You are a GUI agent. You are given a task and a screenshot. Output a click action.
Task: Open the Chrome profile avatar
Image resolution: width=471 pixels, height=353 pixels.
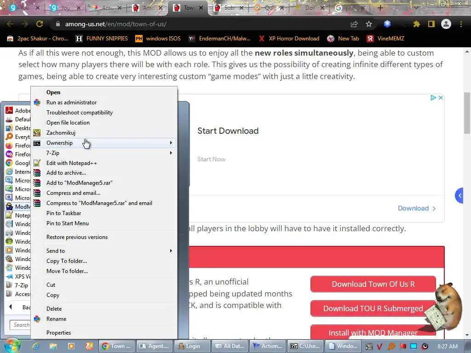click(446, 24)
